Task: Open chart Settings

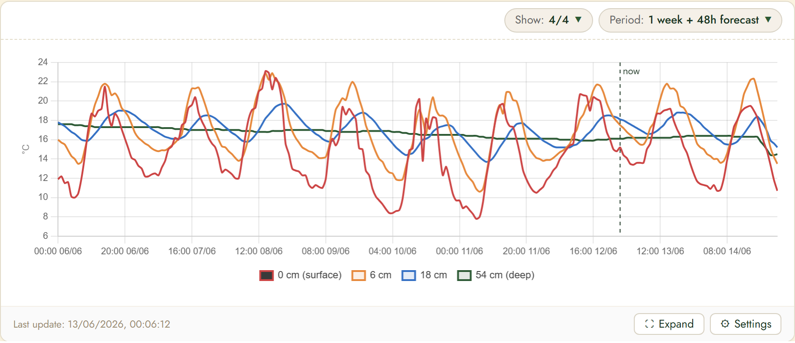Action: [x=745, y=324]
